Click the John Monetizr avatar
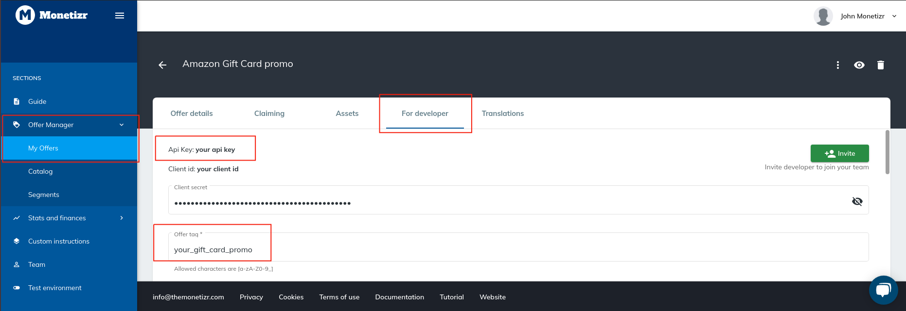This screenshot has height=311, width=906. point(823,16)
